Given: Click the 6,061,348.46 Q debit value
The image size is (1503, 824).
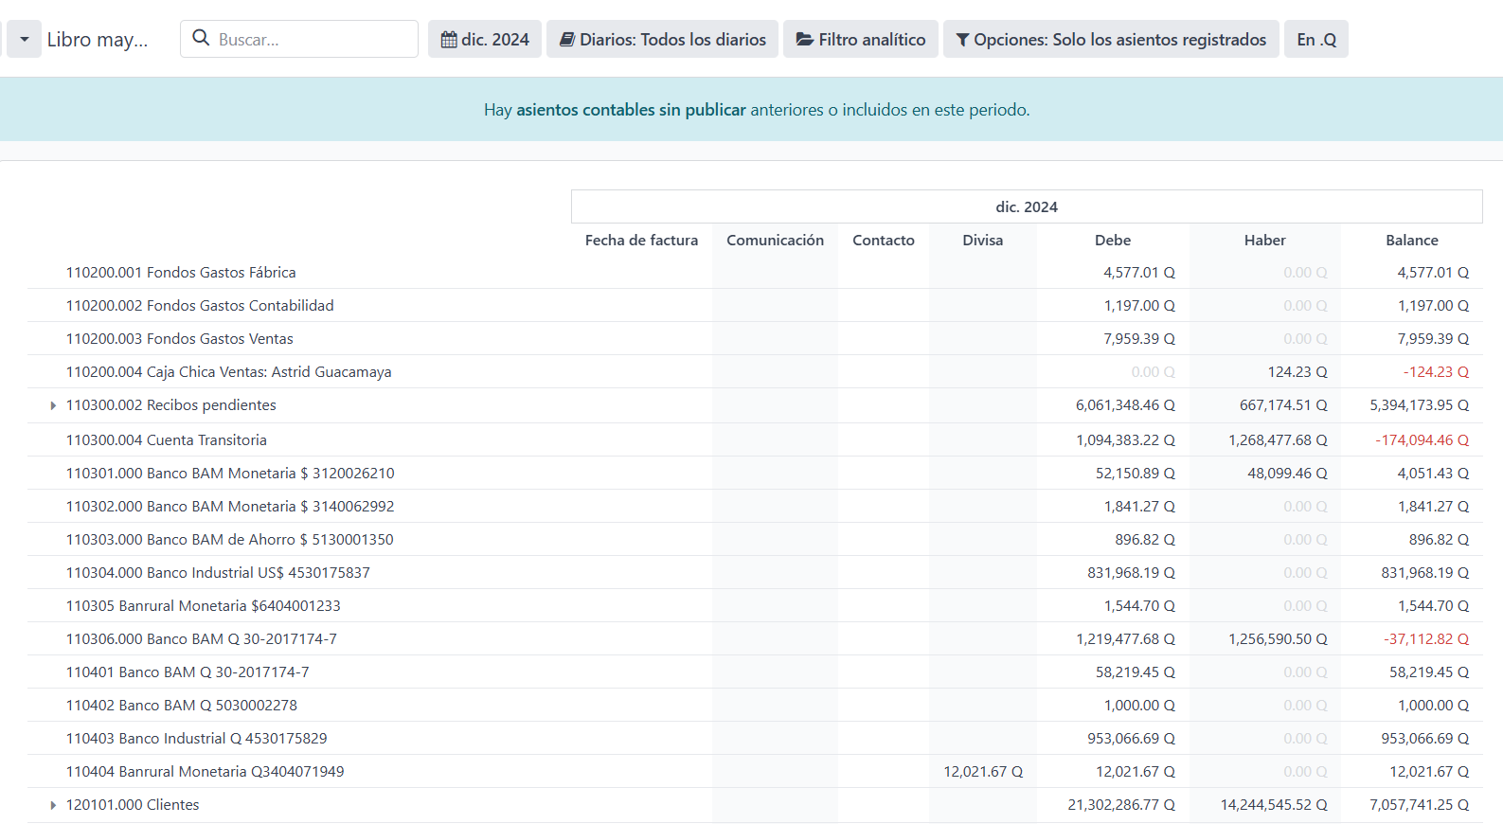Looking at the screenshot, I should (x=1125, y=405).
